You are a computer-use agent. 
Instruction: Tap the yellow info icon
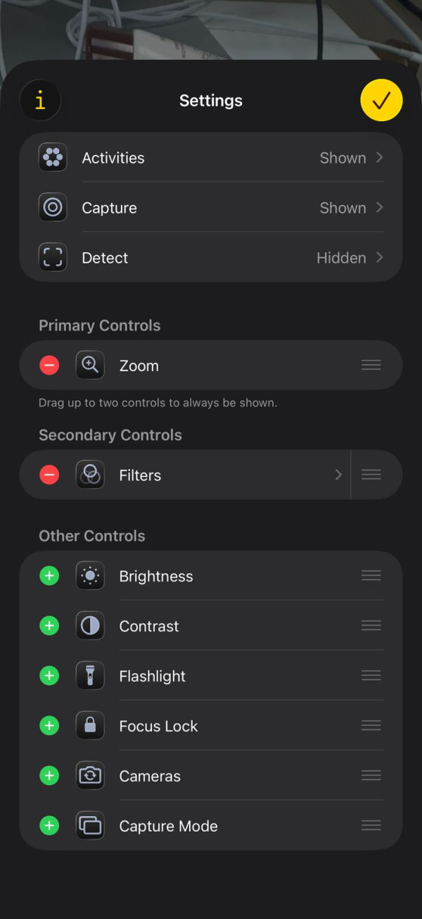point(40,101)
